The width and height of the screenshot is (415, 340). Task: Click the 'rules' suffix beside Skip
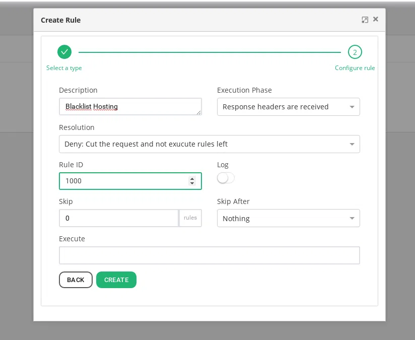[190, 218]
